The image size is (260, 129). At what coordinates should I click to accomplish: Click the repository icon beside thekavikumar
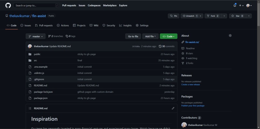[x=7, y=16]
